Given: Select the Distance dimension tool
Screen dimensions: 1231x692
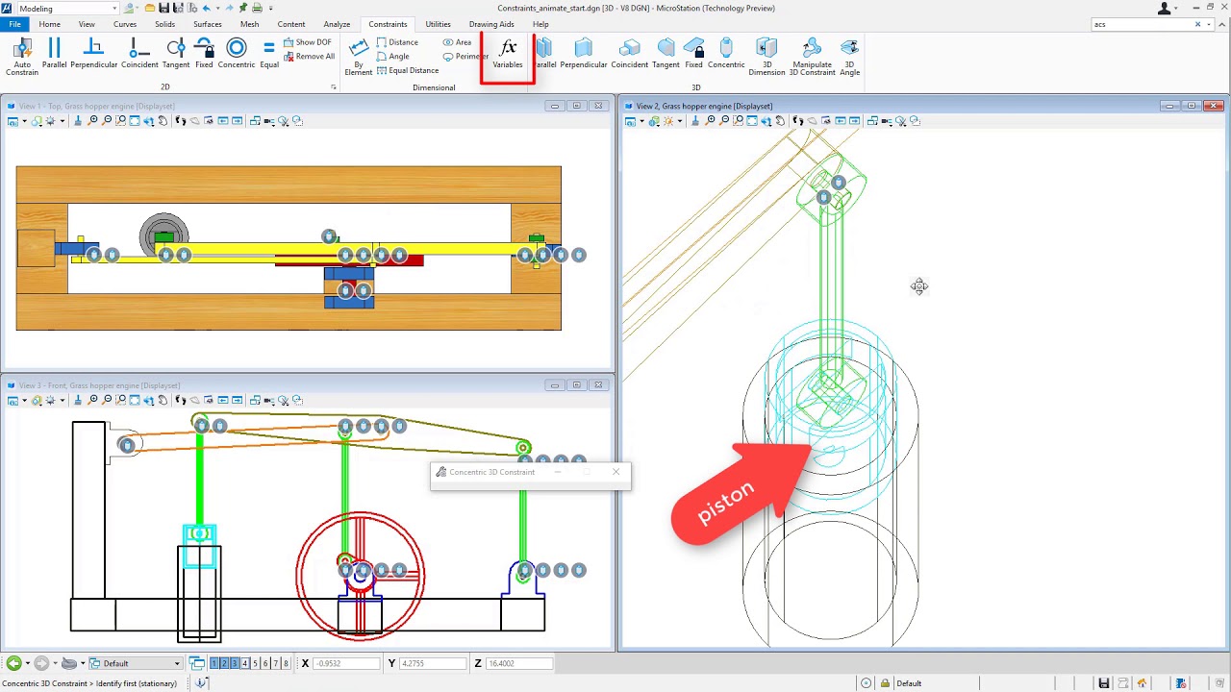Looking at the screenshot, I should [397, 42].
